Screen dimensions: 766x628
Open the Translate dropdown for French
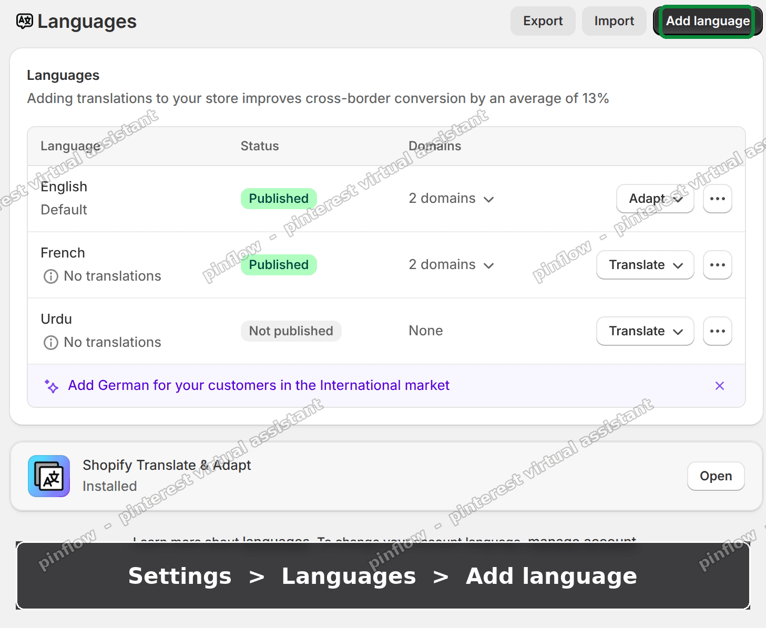(x=645, y=265)
